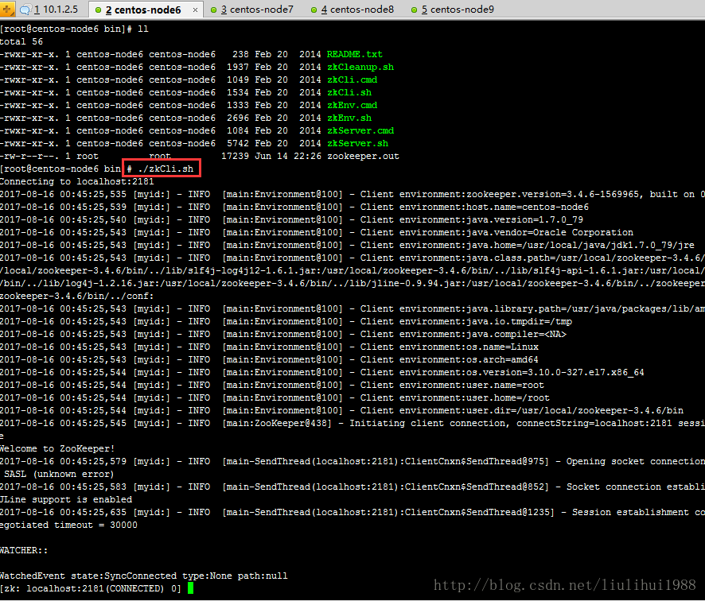Image resolution: width=705 pixels, height=601 pixels.
Task: Click zkCli.sh in the file listing
Action: [x=349, y=92]
